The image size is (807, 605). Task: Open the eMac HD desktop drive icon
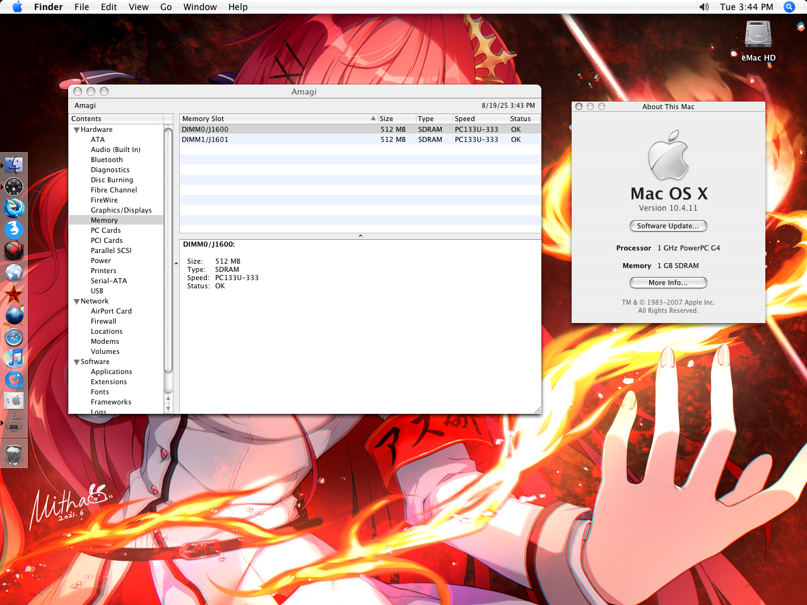pyautogui.click(x=758, y=40)
